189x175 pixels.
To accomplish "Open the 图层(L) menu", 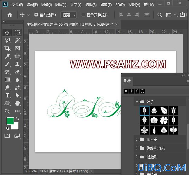I will (61, 5).
